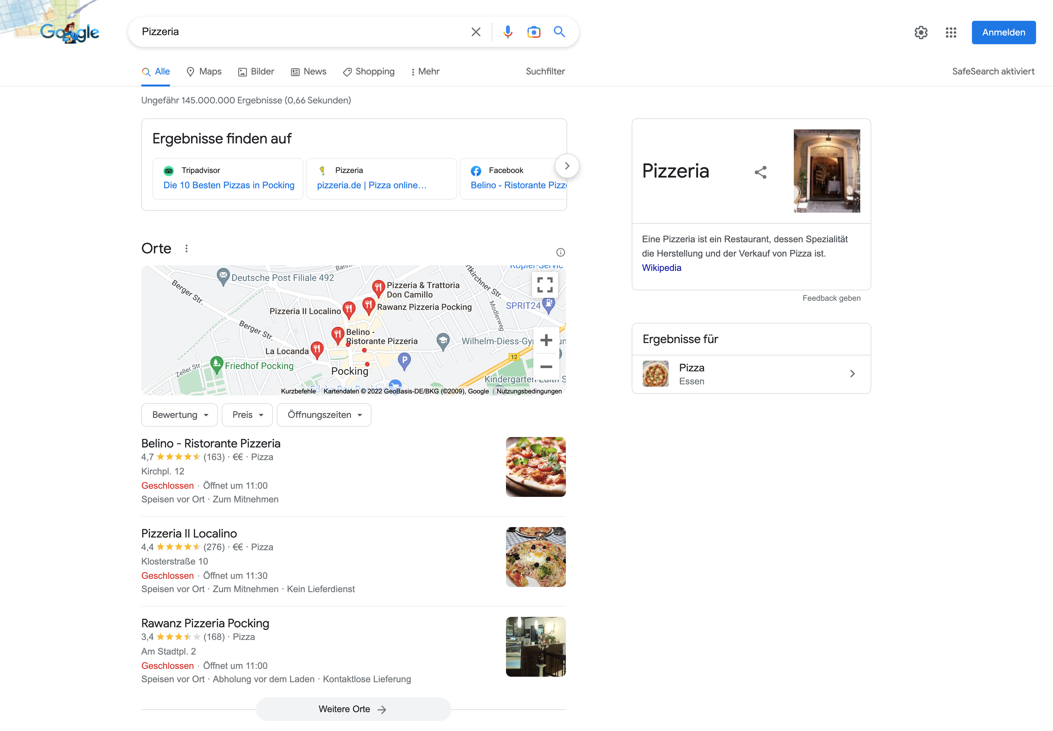Screen dimensions: 1053x731
Task: Open the Il Localino pizza photo thumbnail
Action: tap(536, 557)
